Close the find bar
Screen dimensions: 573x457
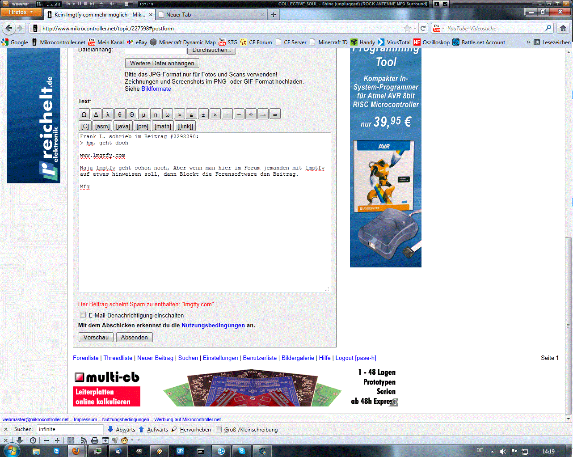click(6, 429)
